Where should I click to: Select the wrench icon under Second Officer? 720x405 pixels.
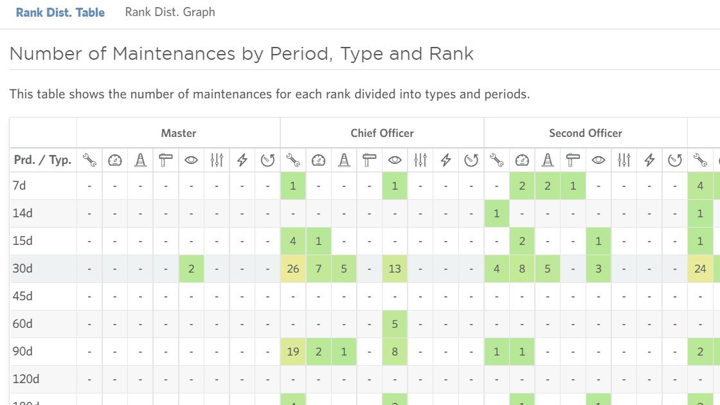(x=496, y=160)
